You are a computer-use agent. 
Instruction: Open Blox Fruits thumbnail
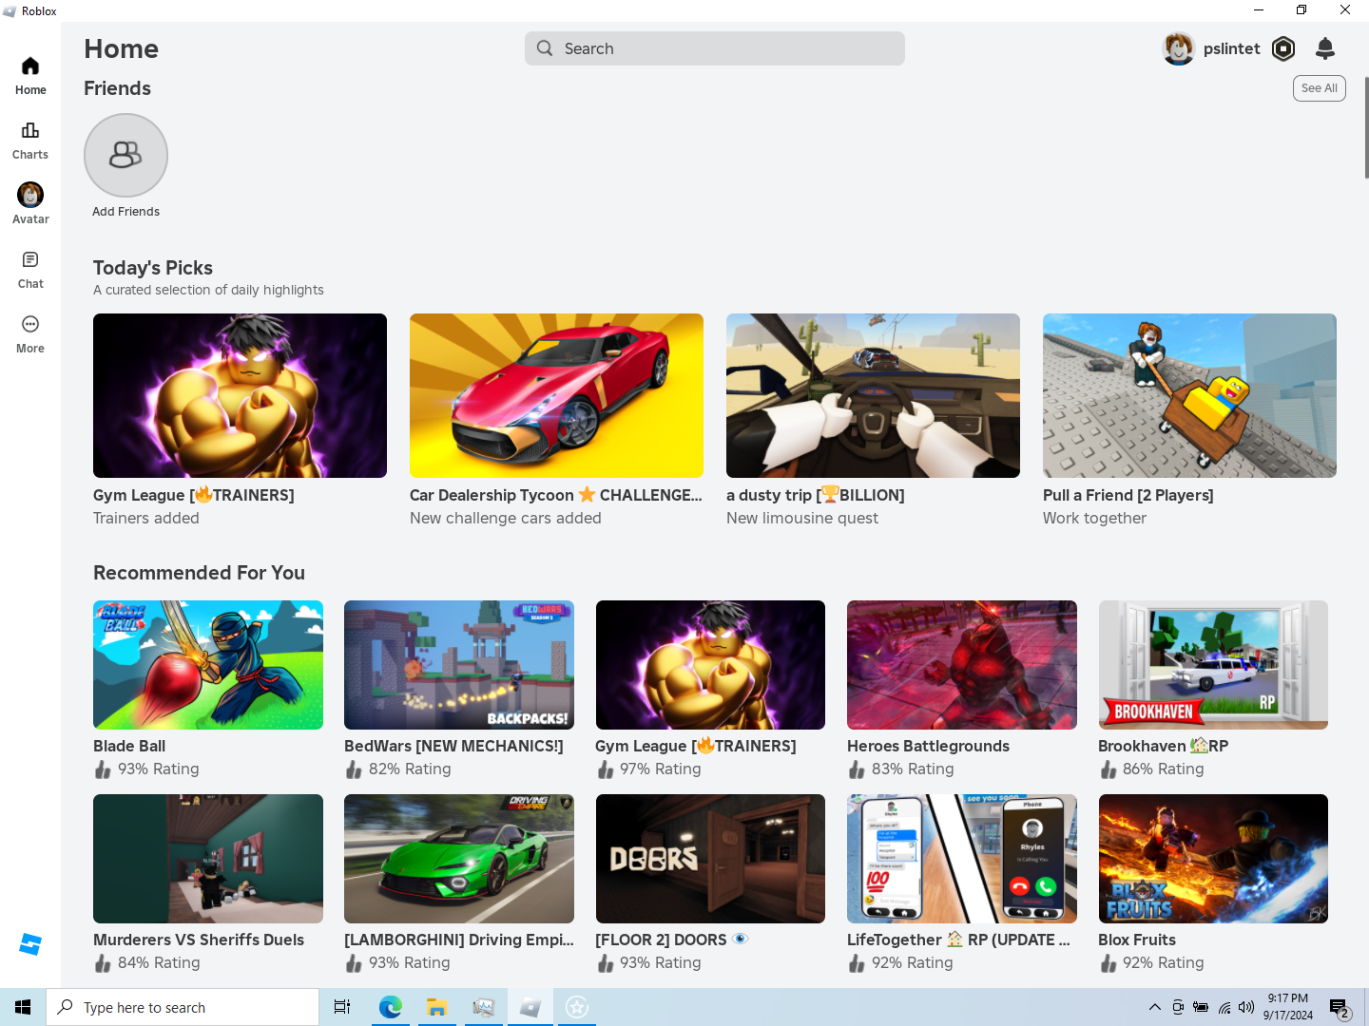[1213, 859]
